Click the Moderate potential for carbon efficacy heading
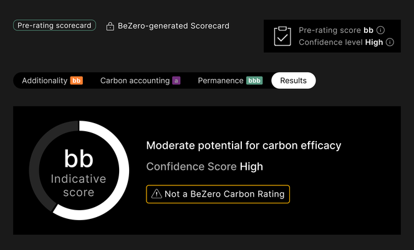 coord(244,146)
